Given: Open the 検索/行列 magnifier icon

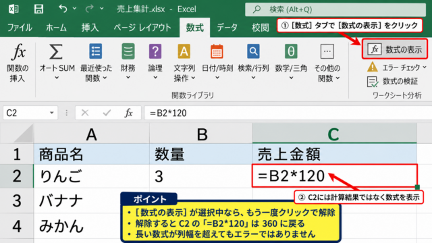Looking at the screenshot, I should [253, 51].
